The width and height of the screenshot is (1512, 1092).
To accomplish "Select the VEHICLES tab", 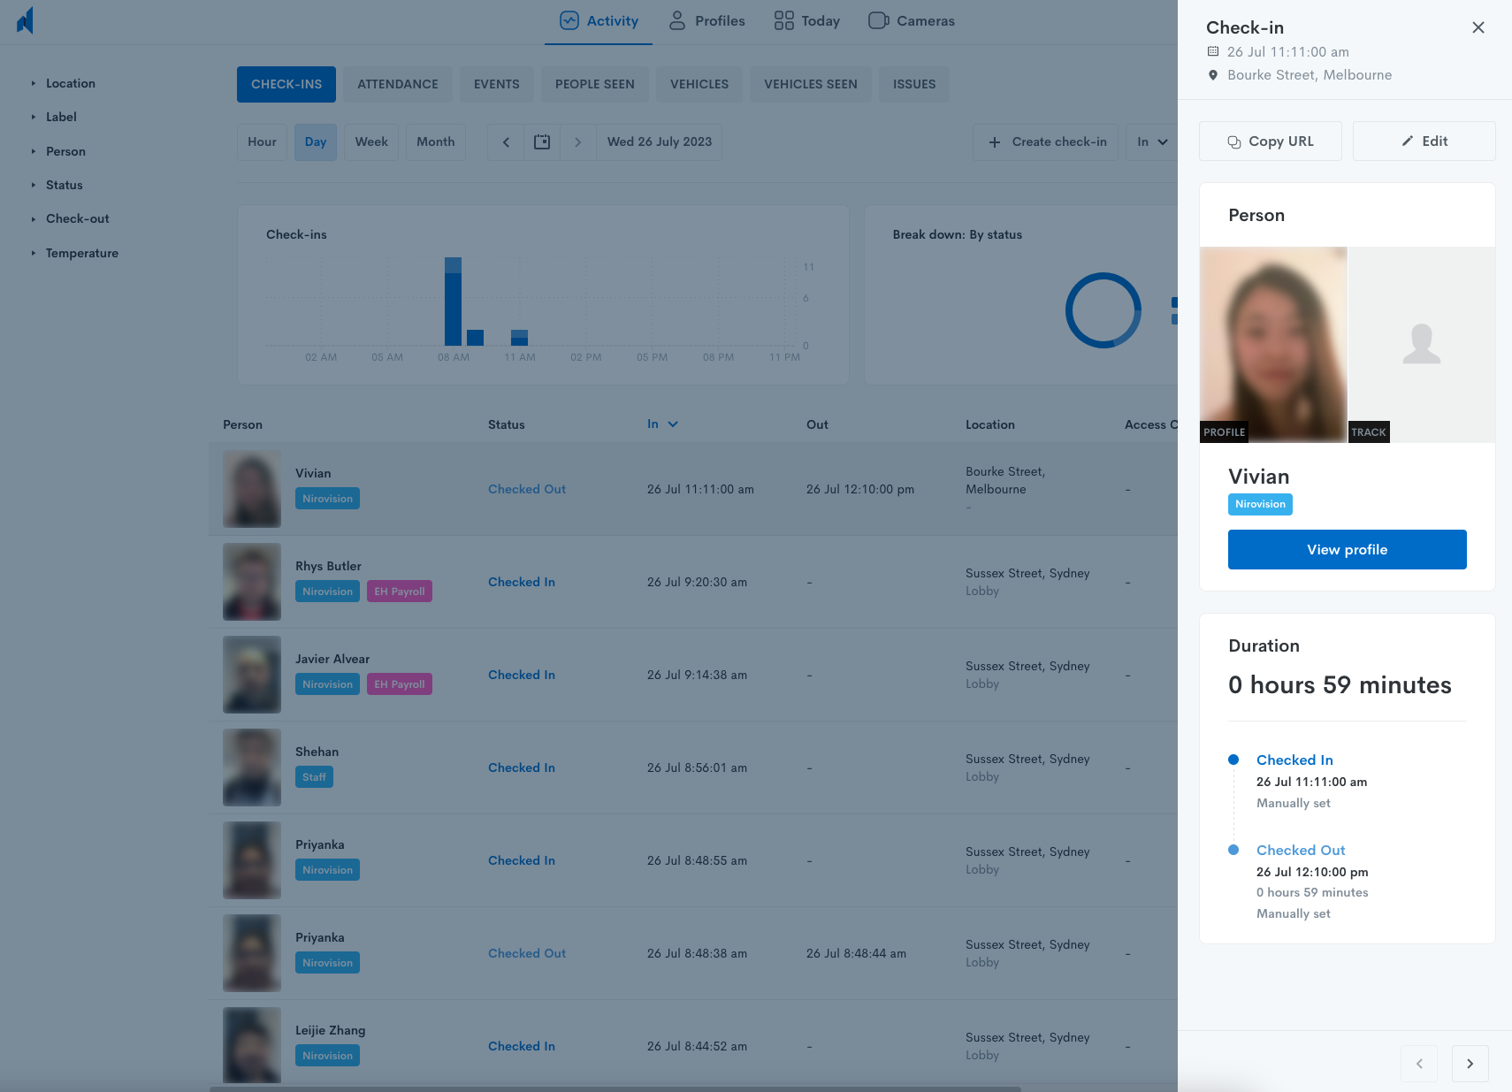I will pos(699,84).
